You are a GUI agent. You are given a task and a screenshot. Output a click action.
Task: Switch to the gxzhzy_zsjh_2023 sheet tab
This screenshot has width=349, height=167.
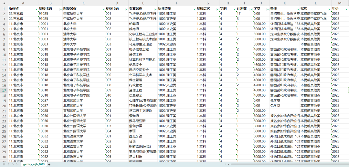34,164
